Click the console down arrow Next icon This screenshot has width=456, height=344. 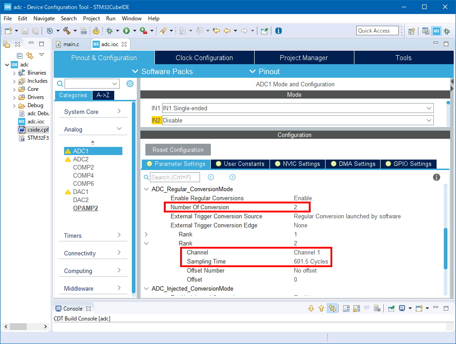311,308
